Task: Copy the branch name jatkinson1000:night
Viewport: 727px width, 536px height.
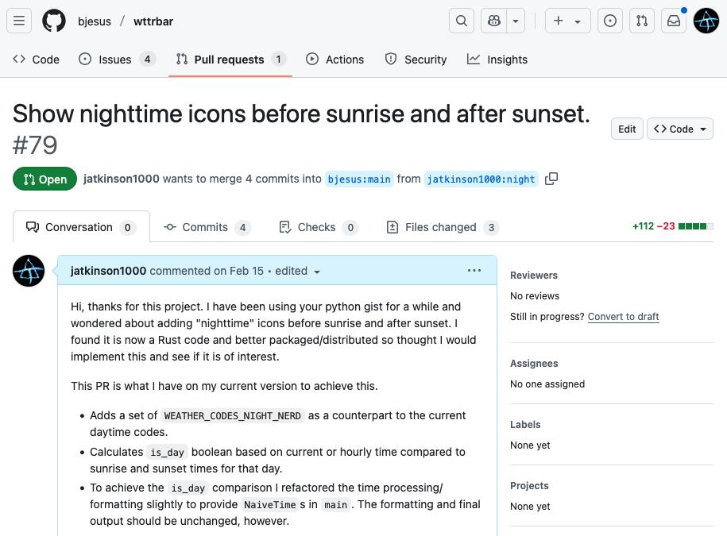Action: click(x=551, y=179)
